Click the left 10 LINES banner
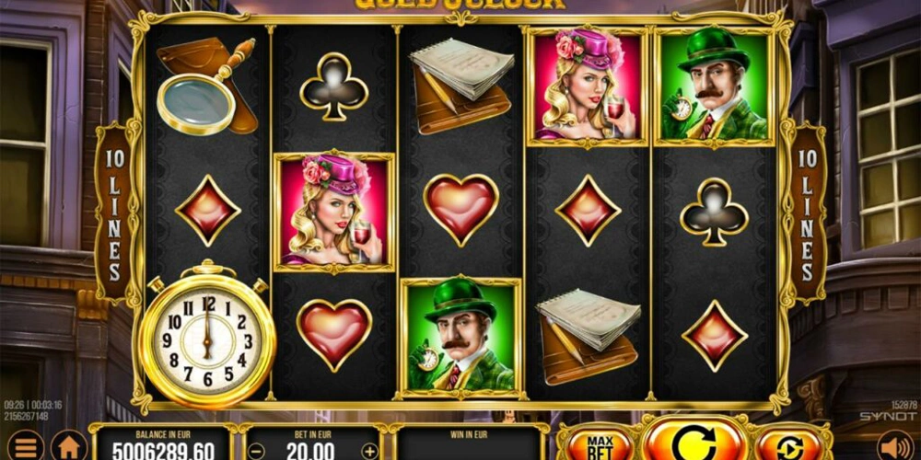The width and height of the screenshot is (921, 460). click(x=115, y=213)
